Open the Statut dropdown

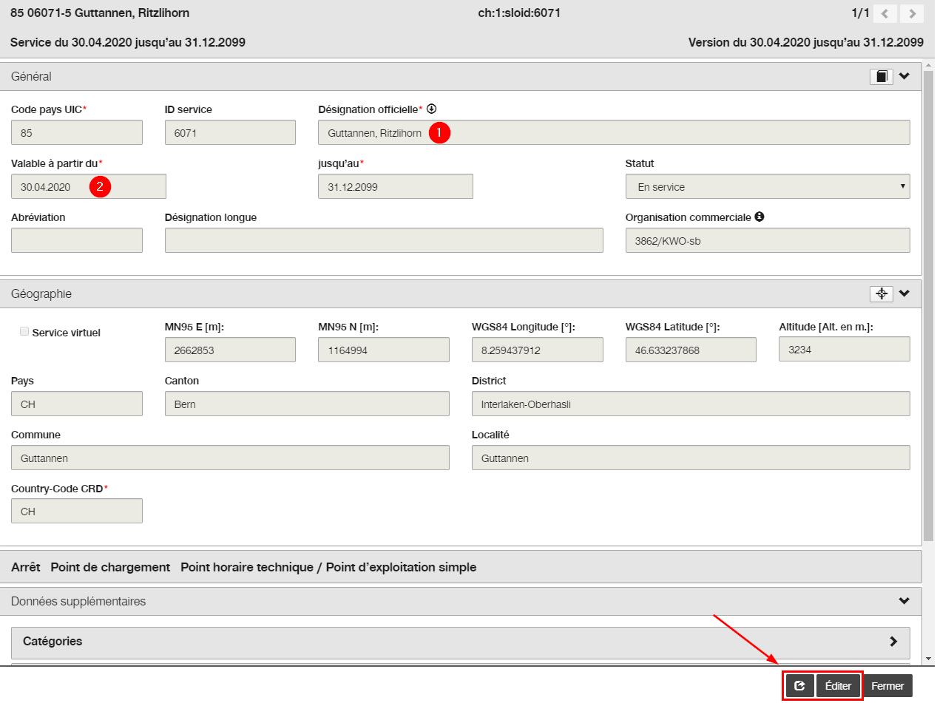tap(768, 187)
